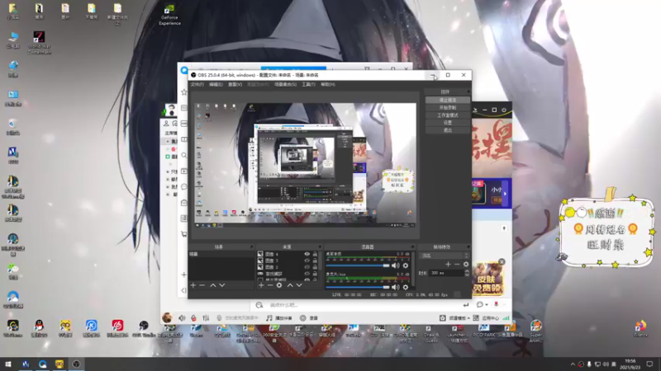Click 播放伴奏 in voice app bottom bar

coord(279,318)
